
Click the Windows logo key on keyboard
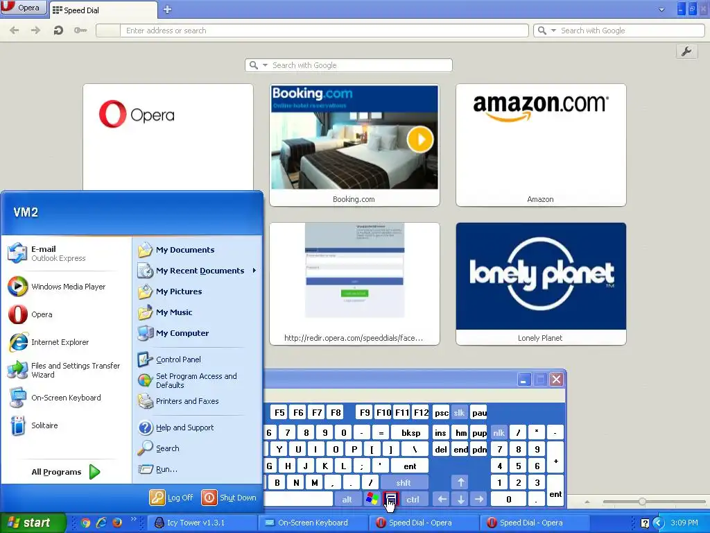tap(372, 500)
